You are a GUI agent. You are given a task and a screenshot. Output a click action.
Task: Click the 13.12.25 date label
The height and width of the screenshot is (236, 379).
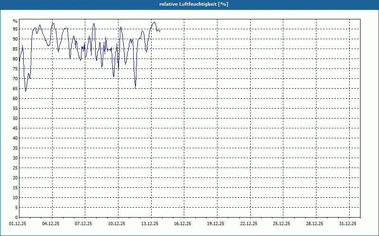click(150, 224)
